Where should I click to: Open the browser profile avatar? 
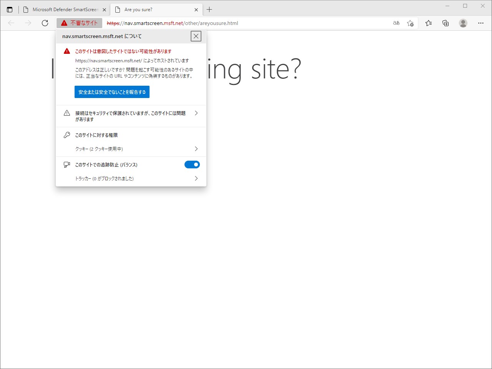click(463, 23)
